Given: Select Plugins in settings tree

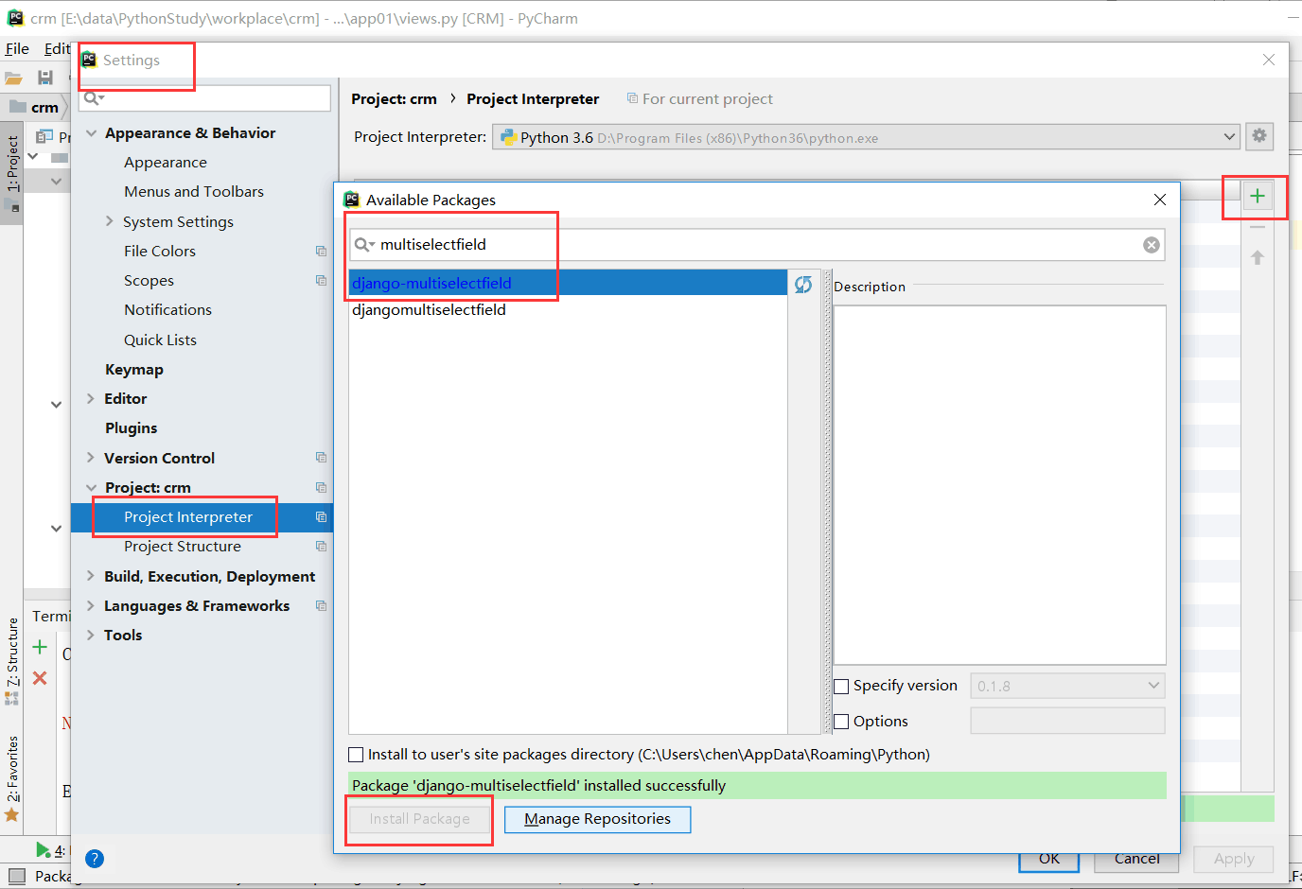Looking at the screenshot, I should click(132, 428).
